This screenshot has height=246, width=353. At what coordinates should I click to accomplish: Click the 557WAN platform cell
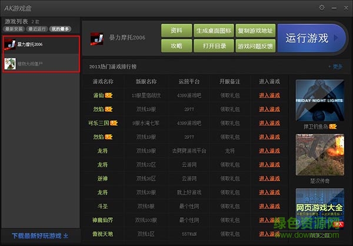tap(189, 234)
